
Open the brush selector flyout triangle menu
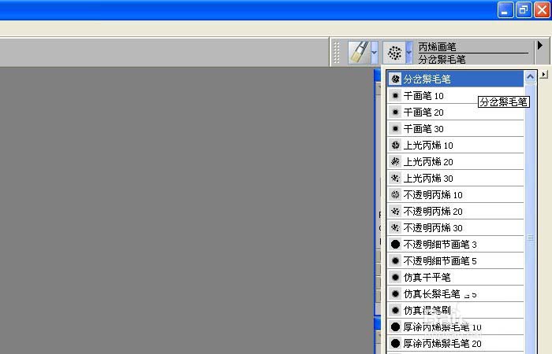point(540,46)
